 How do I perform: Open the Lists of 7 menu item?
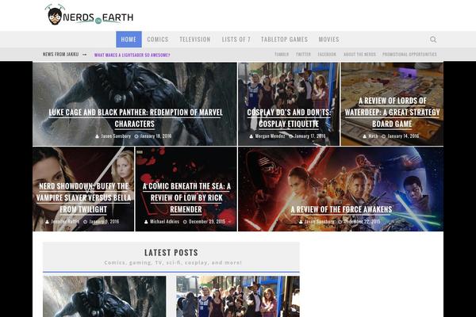(236, 40)
